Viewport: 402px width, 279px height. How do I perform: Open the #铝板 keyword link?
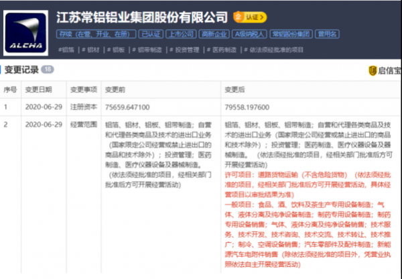click(x=116, y=50)
